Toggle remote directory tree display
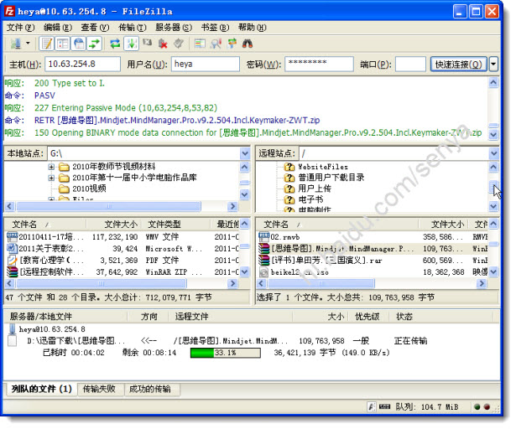 79,44
